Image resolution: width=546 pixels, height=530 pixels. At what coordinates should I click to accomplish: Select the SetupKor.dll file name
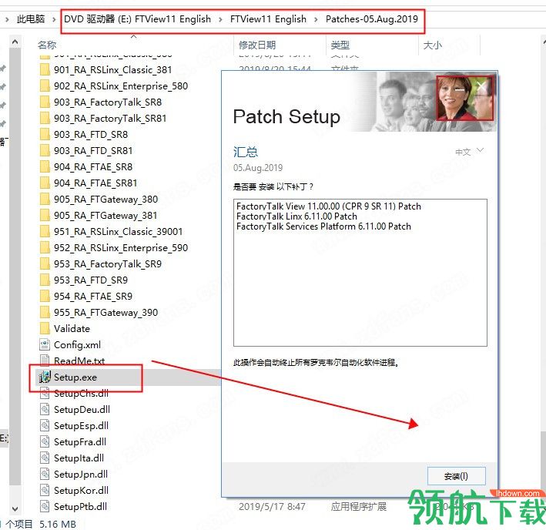[x=81, y=490]
